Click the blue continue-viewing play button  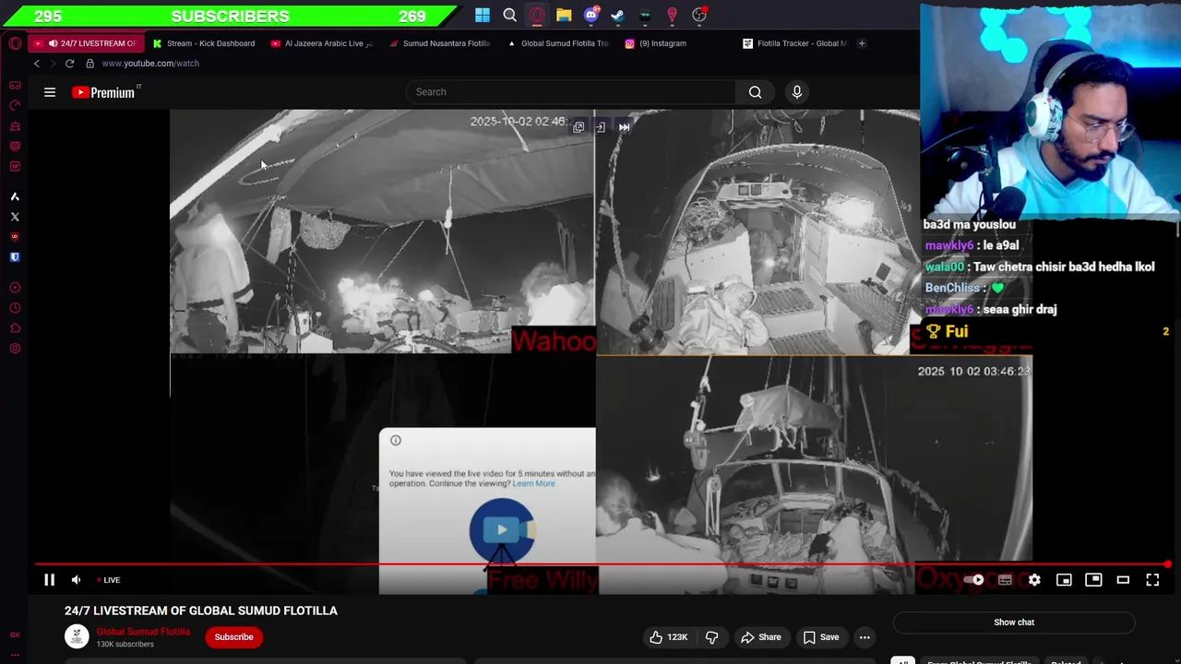[501, 530]
